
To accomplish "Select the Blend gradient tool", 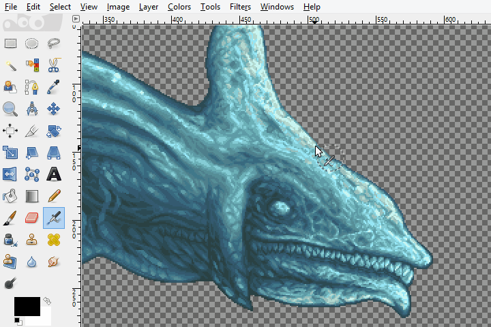I will click(x=32, y=196).
